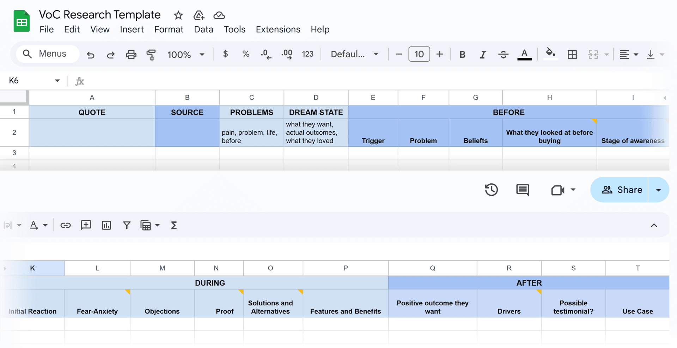Viewport: 677px width, 348px height.
Task: Click the Print icon
Action: point(131,55)
